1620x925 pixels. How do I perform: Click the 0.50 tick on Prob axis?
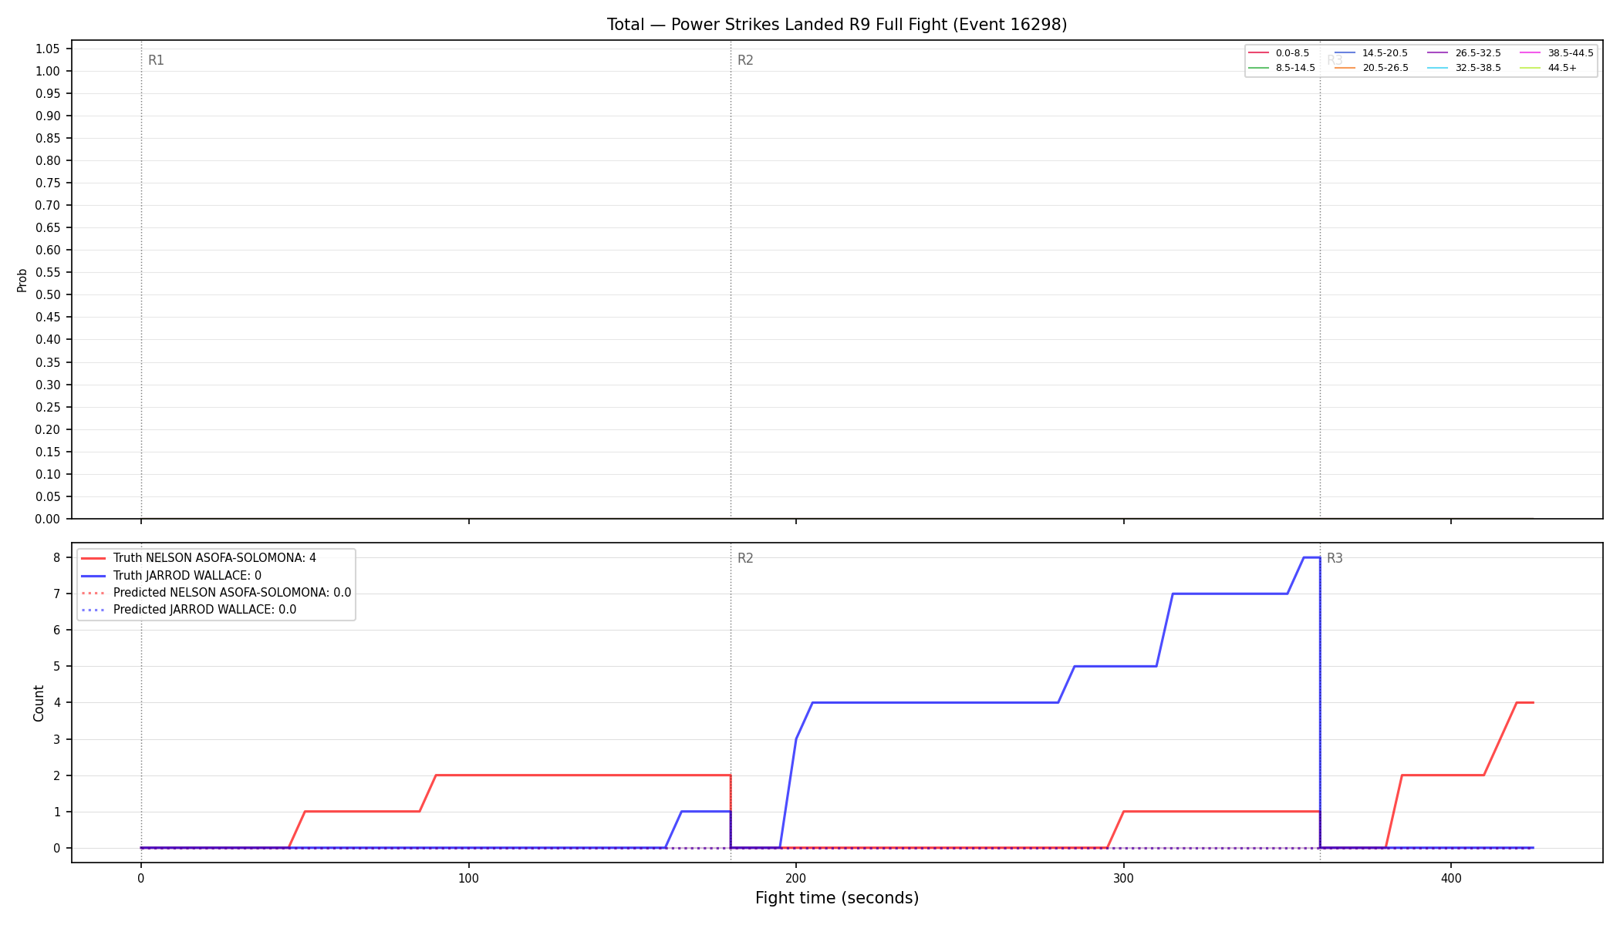pos(47,295)
